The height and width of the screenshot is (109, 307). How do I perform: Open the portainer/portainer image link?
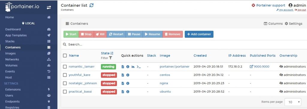(175, 67)
